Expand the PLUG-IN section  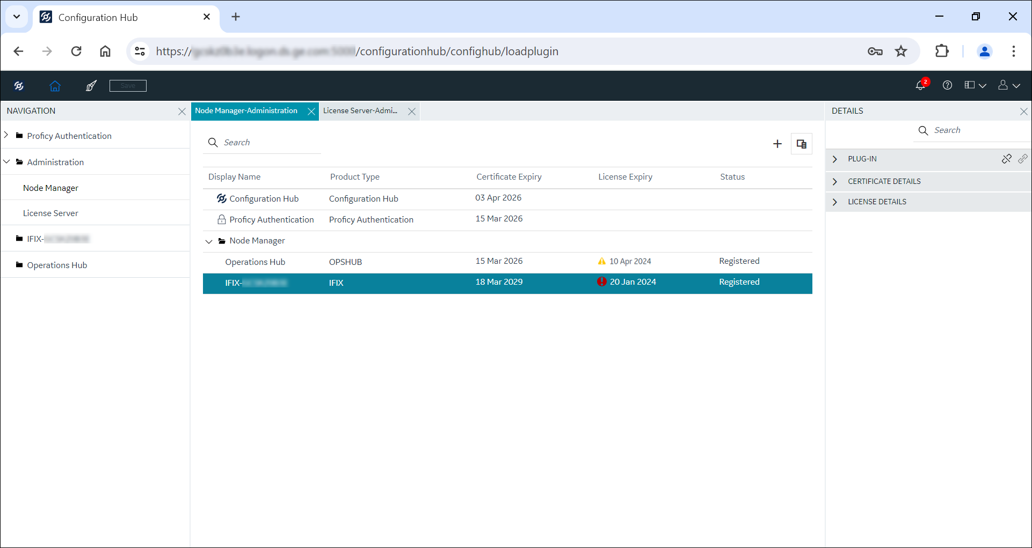(835, 159)
